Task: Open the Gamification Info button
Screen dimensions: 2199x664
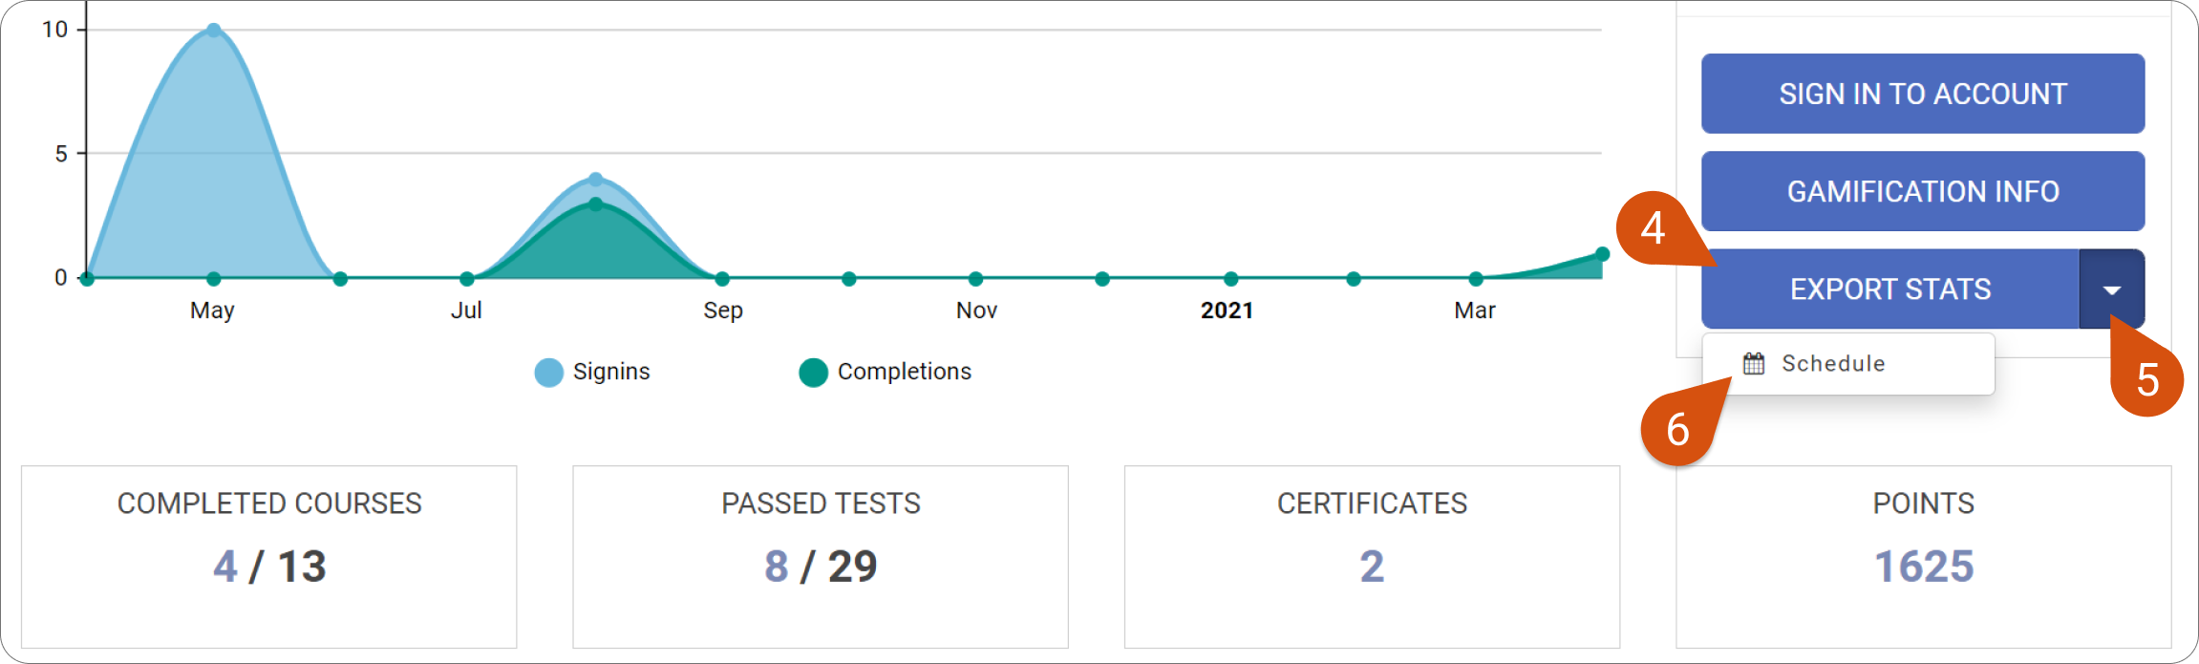Action: coord(1923,191)
